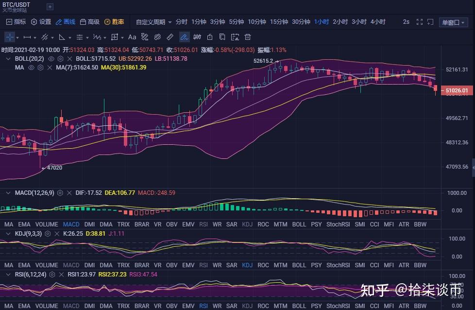Expand the 自定义周期 period dropdown
This screenshot has width=475, height=310.
151,22
